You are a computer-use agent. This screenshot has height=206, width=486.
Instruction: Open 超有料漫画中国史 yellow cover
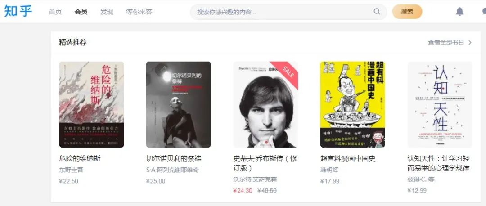(353, 104)
